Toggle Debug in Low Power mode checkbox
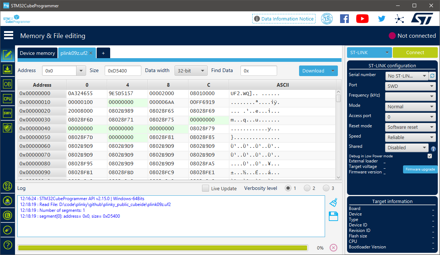 [430, 156]
